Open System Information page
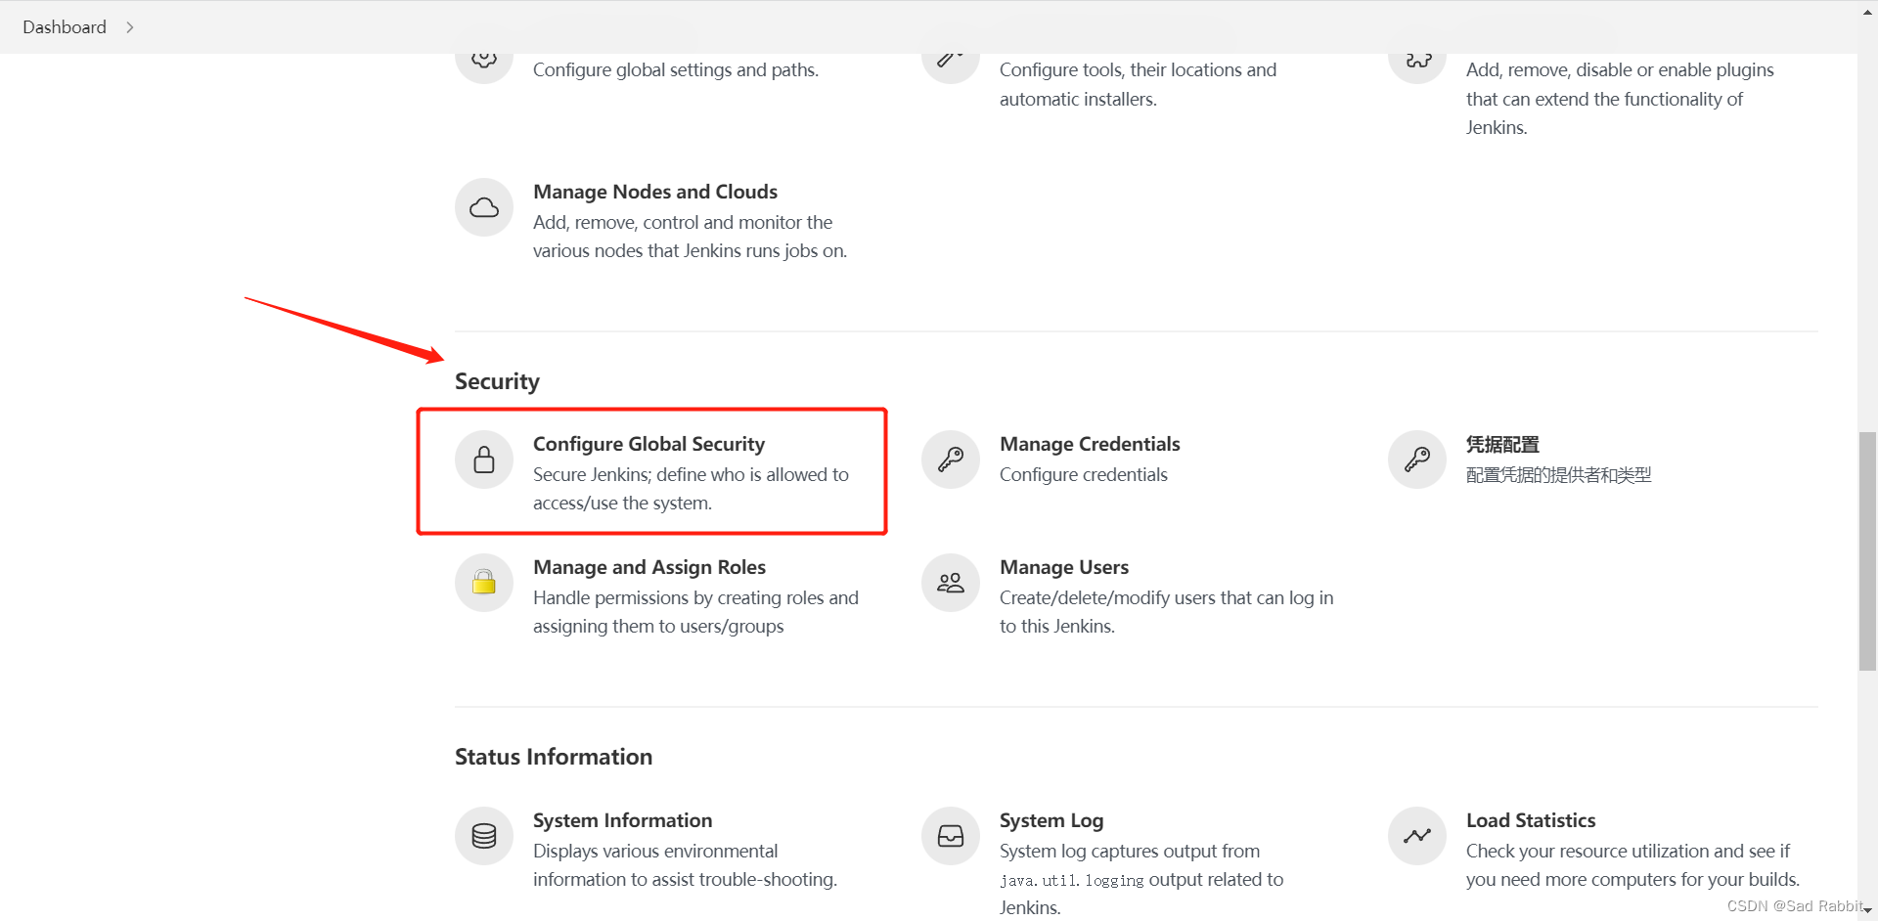 click(622, 820)
